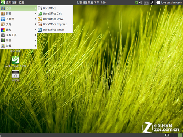Open the 图形 graphics category
The height and width of the screenshot is (137, 183).
[18, 30]
